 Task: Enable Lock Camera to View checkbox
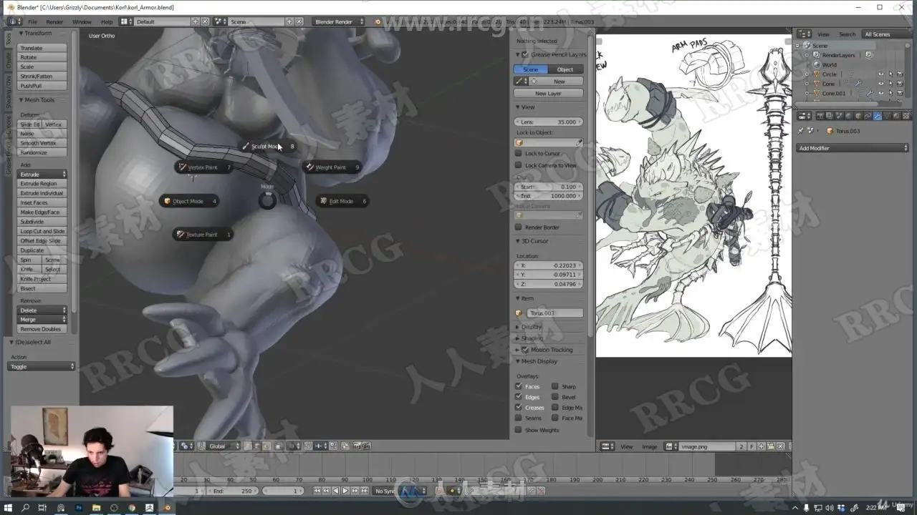click(519, 165)
